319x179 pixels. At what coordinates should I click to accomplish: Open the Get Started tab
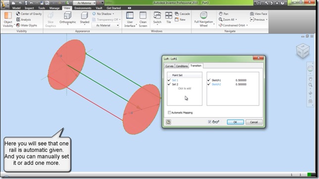tap(114, 8)
